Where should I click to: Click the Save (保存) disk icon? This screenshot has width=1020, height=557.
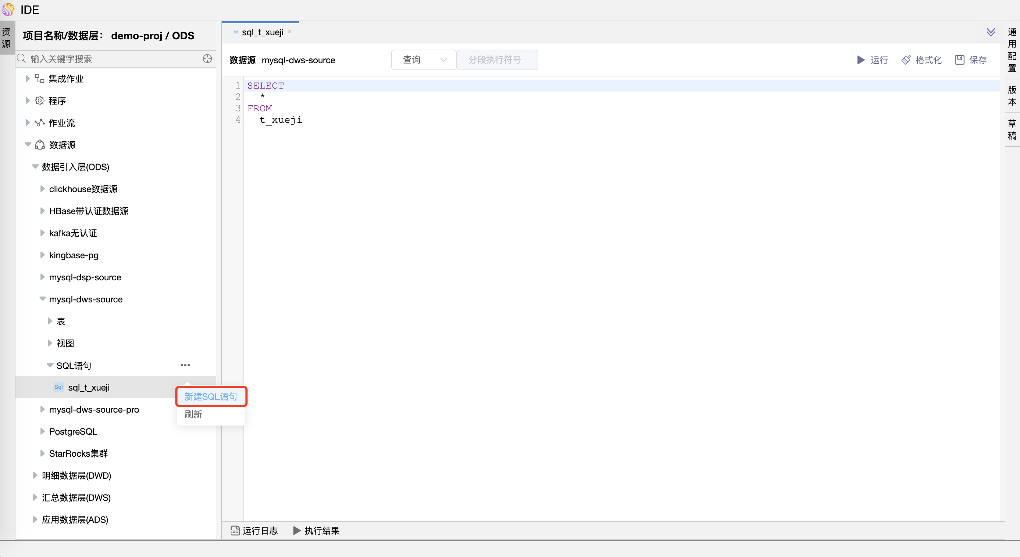click(960, 60)
